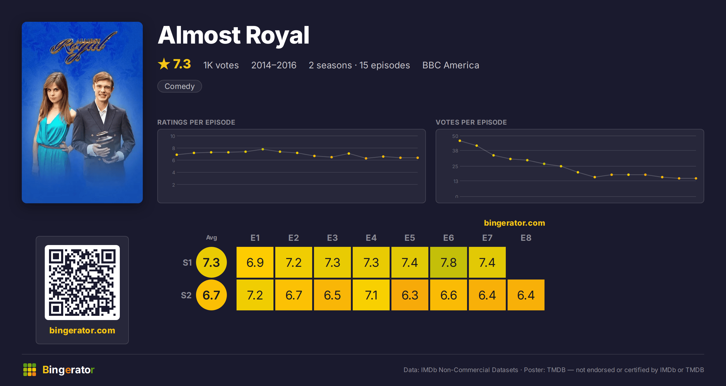The height and width of the screenshot is (386, 726).
Task: Click the first point on votes chart
Action: [460, 141]
